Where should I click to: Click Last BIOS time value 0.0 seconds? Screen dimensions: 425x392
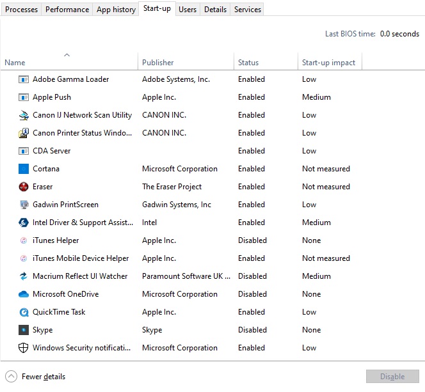point(399,34)
